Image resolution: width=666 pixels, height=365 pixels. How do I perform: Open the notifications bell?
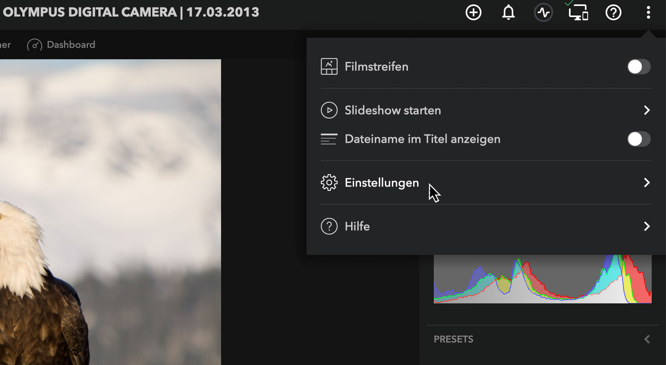[508, 13]
